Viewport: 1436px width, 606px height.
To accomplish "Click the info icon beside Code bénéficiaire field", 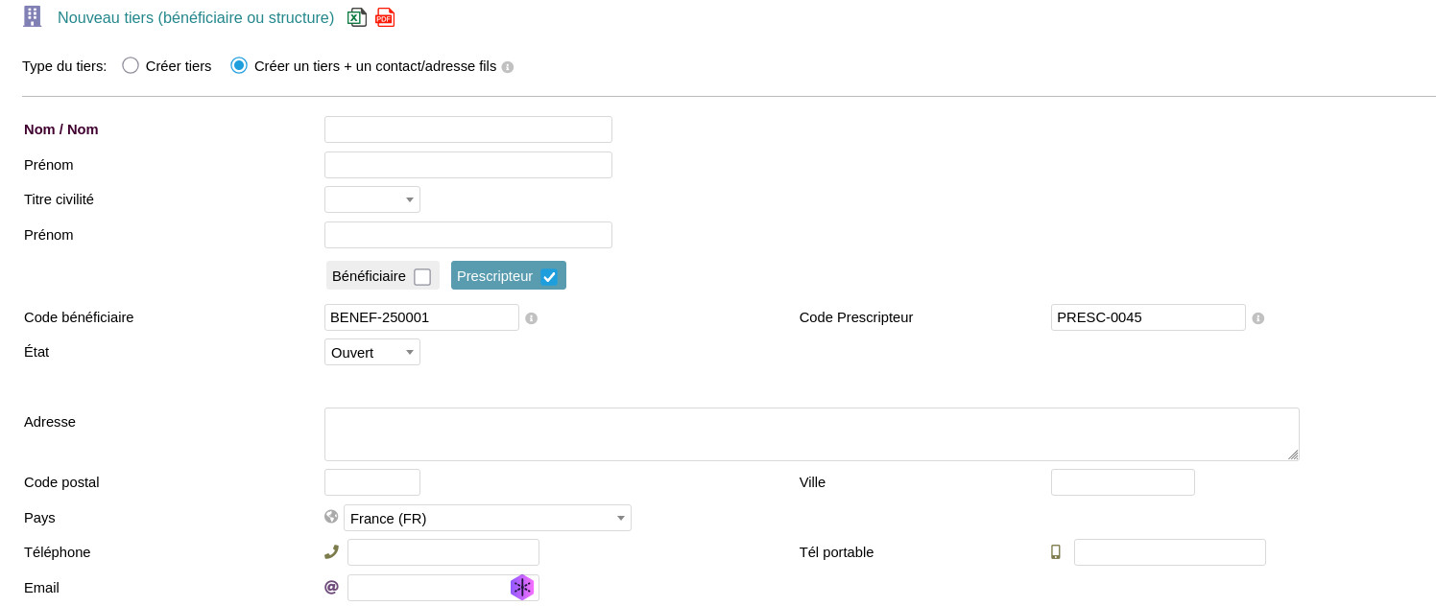I will (531, 318).
